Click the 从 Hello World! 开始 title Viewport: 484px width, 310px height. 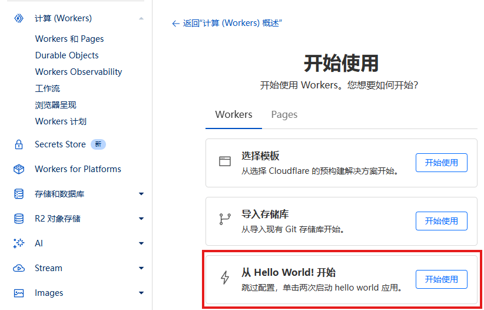[x=289, y=273]
